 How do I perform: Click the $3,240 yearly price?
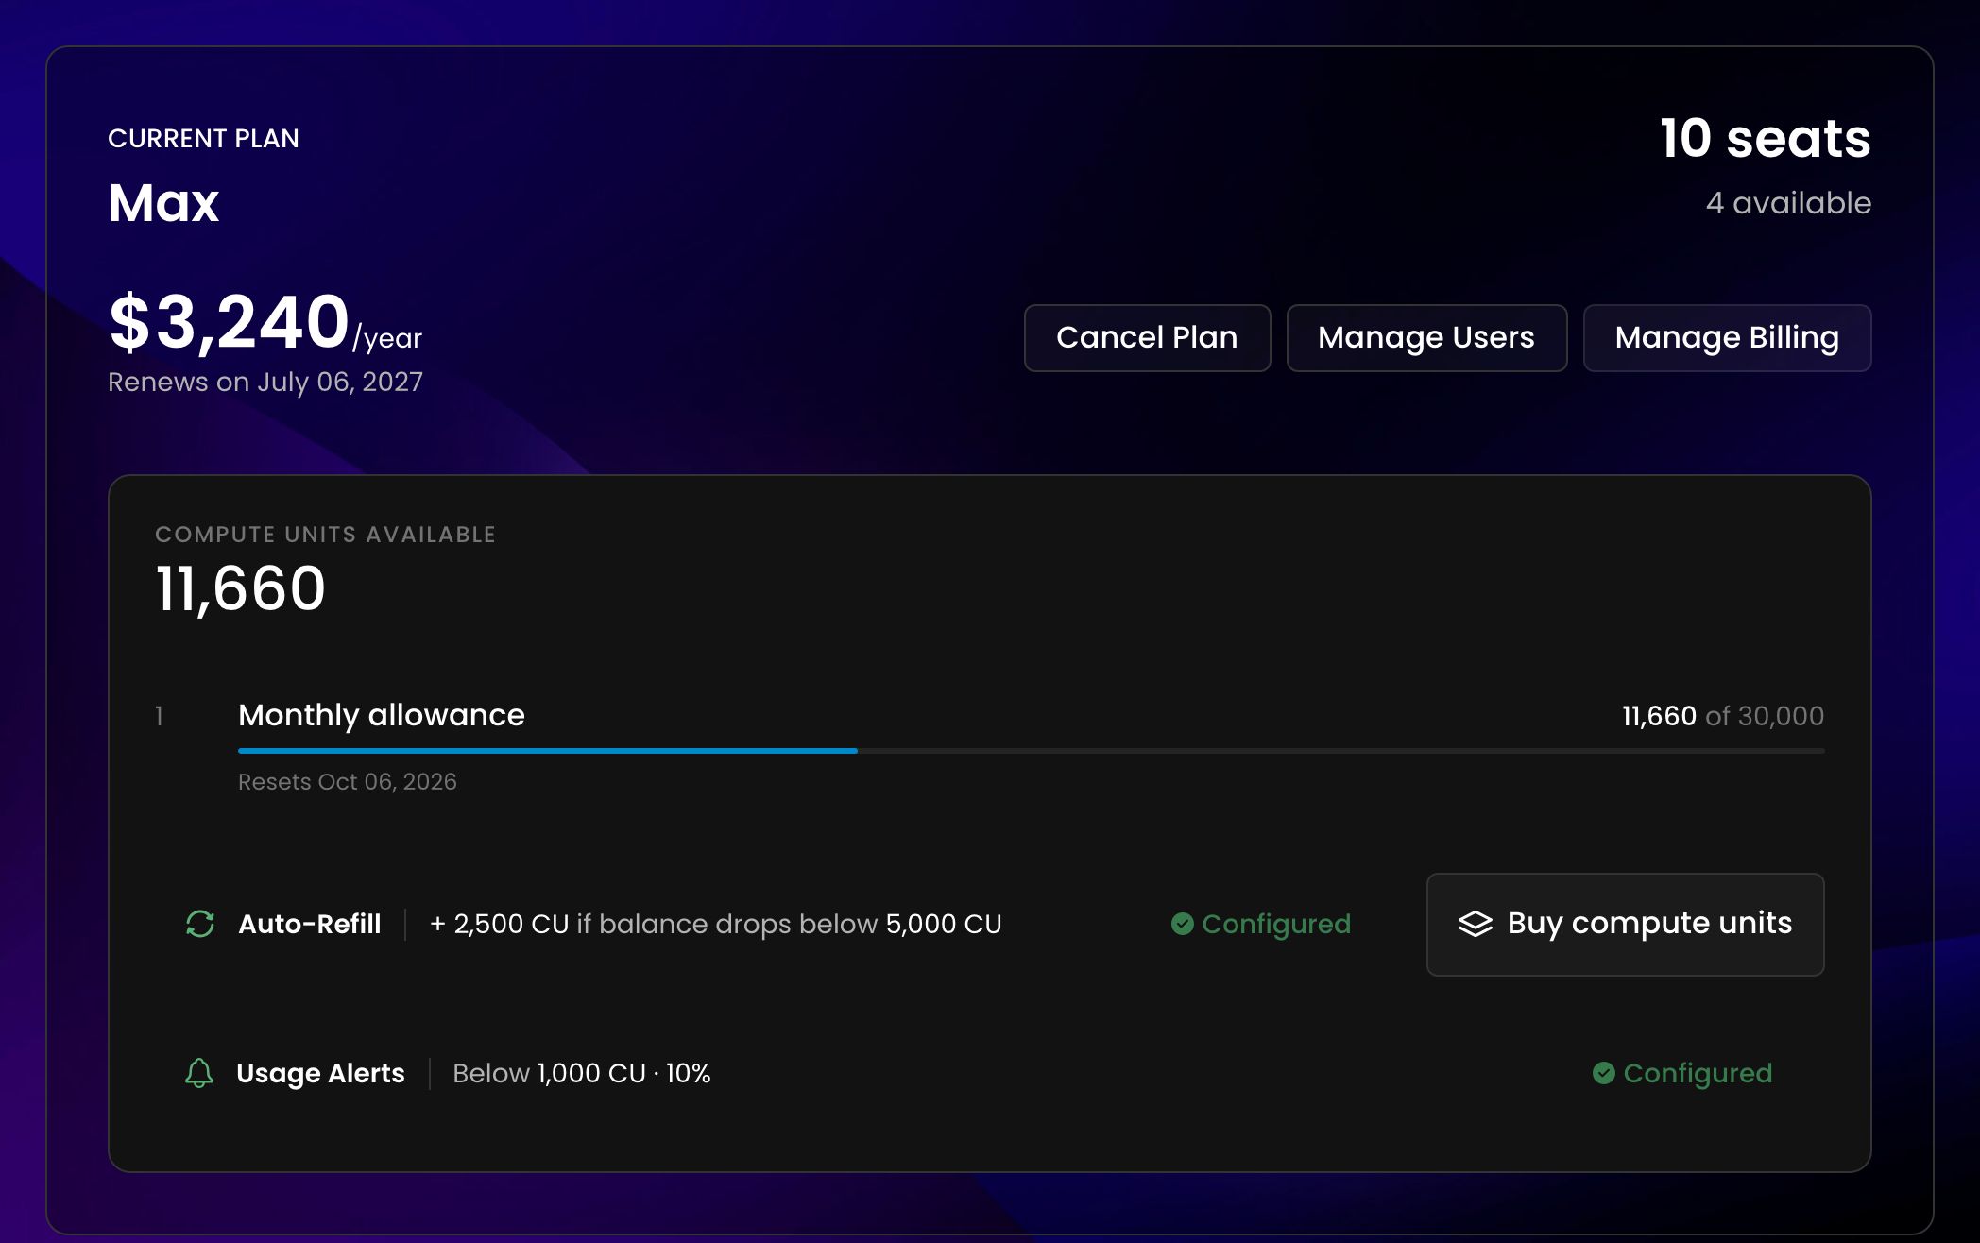pos(230,322)
